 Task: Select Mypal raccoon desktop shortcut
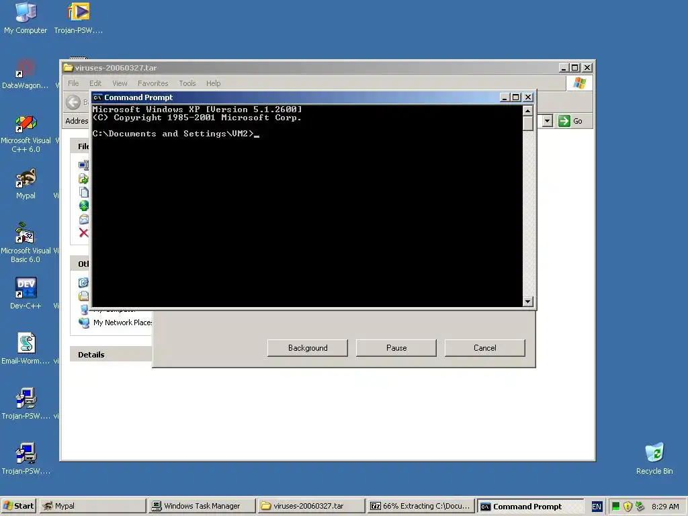tap(26, 183)
